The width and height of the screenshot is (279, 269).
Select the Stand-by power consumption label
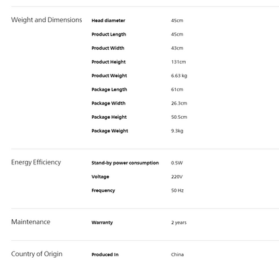coord(125,163)
